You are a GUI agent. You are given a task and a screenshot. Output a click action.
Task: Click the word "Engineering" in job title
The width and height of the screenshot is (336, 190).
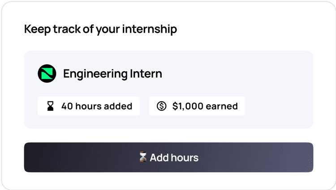point(95,74)
